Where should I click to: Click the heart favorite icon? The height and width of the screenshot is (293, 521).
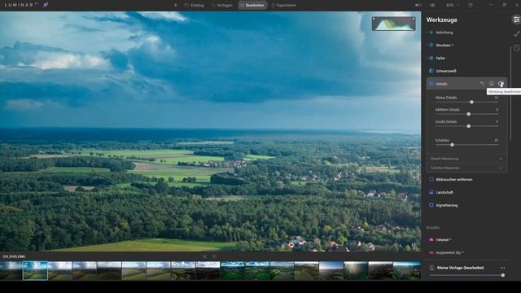[x=214, y=256]
